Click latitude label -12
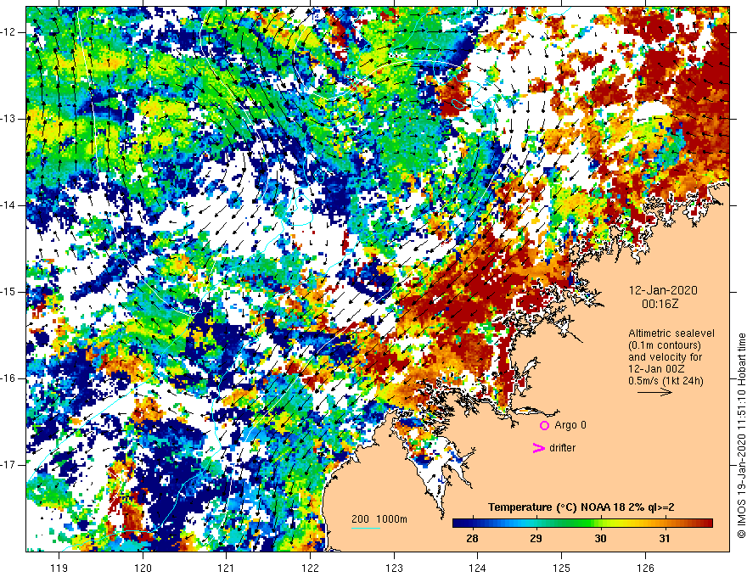Screen dimensions: 747x577 click(x=9, y=32)
